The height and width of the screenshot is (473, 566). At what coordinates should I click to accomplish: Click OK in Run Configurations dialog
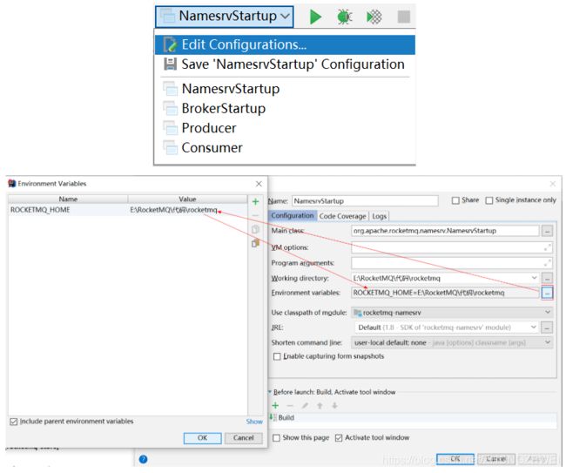[x=455, y=459]
